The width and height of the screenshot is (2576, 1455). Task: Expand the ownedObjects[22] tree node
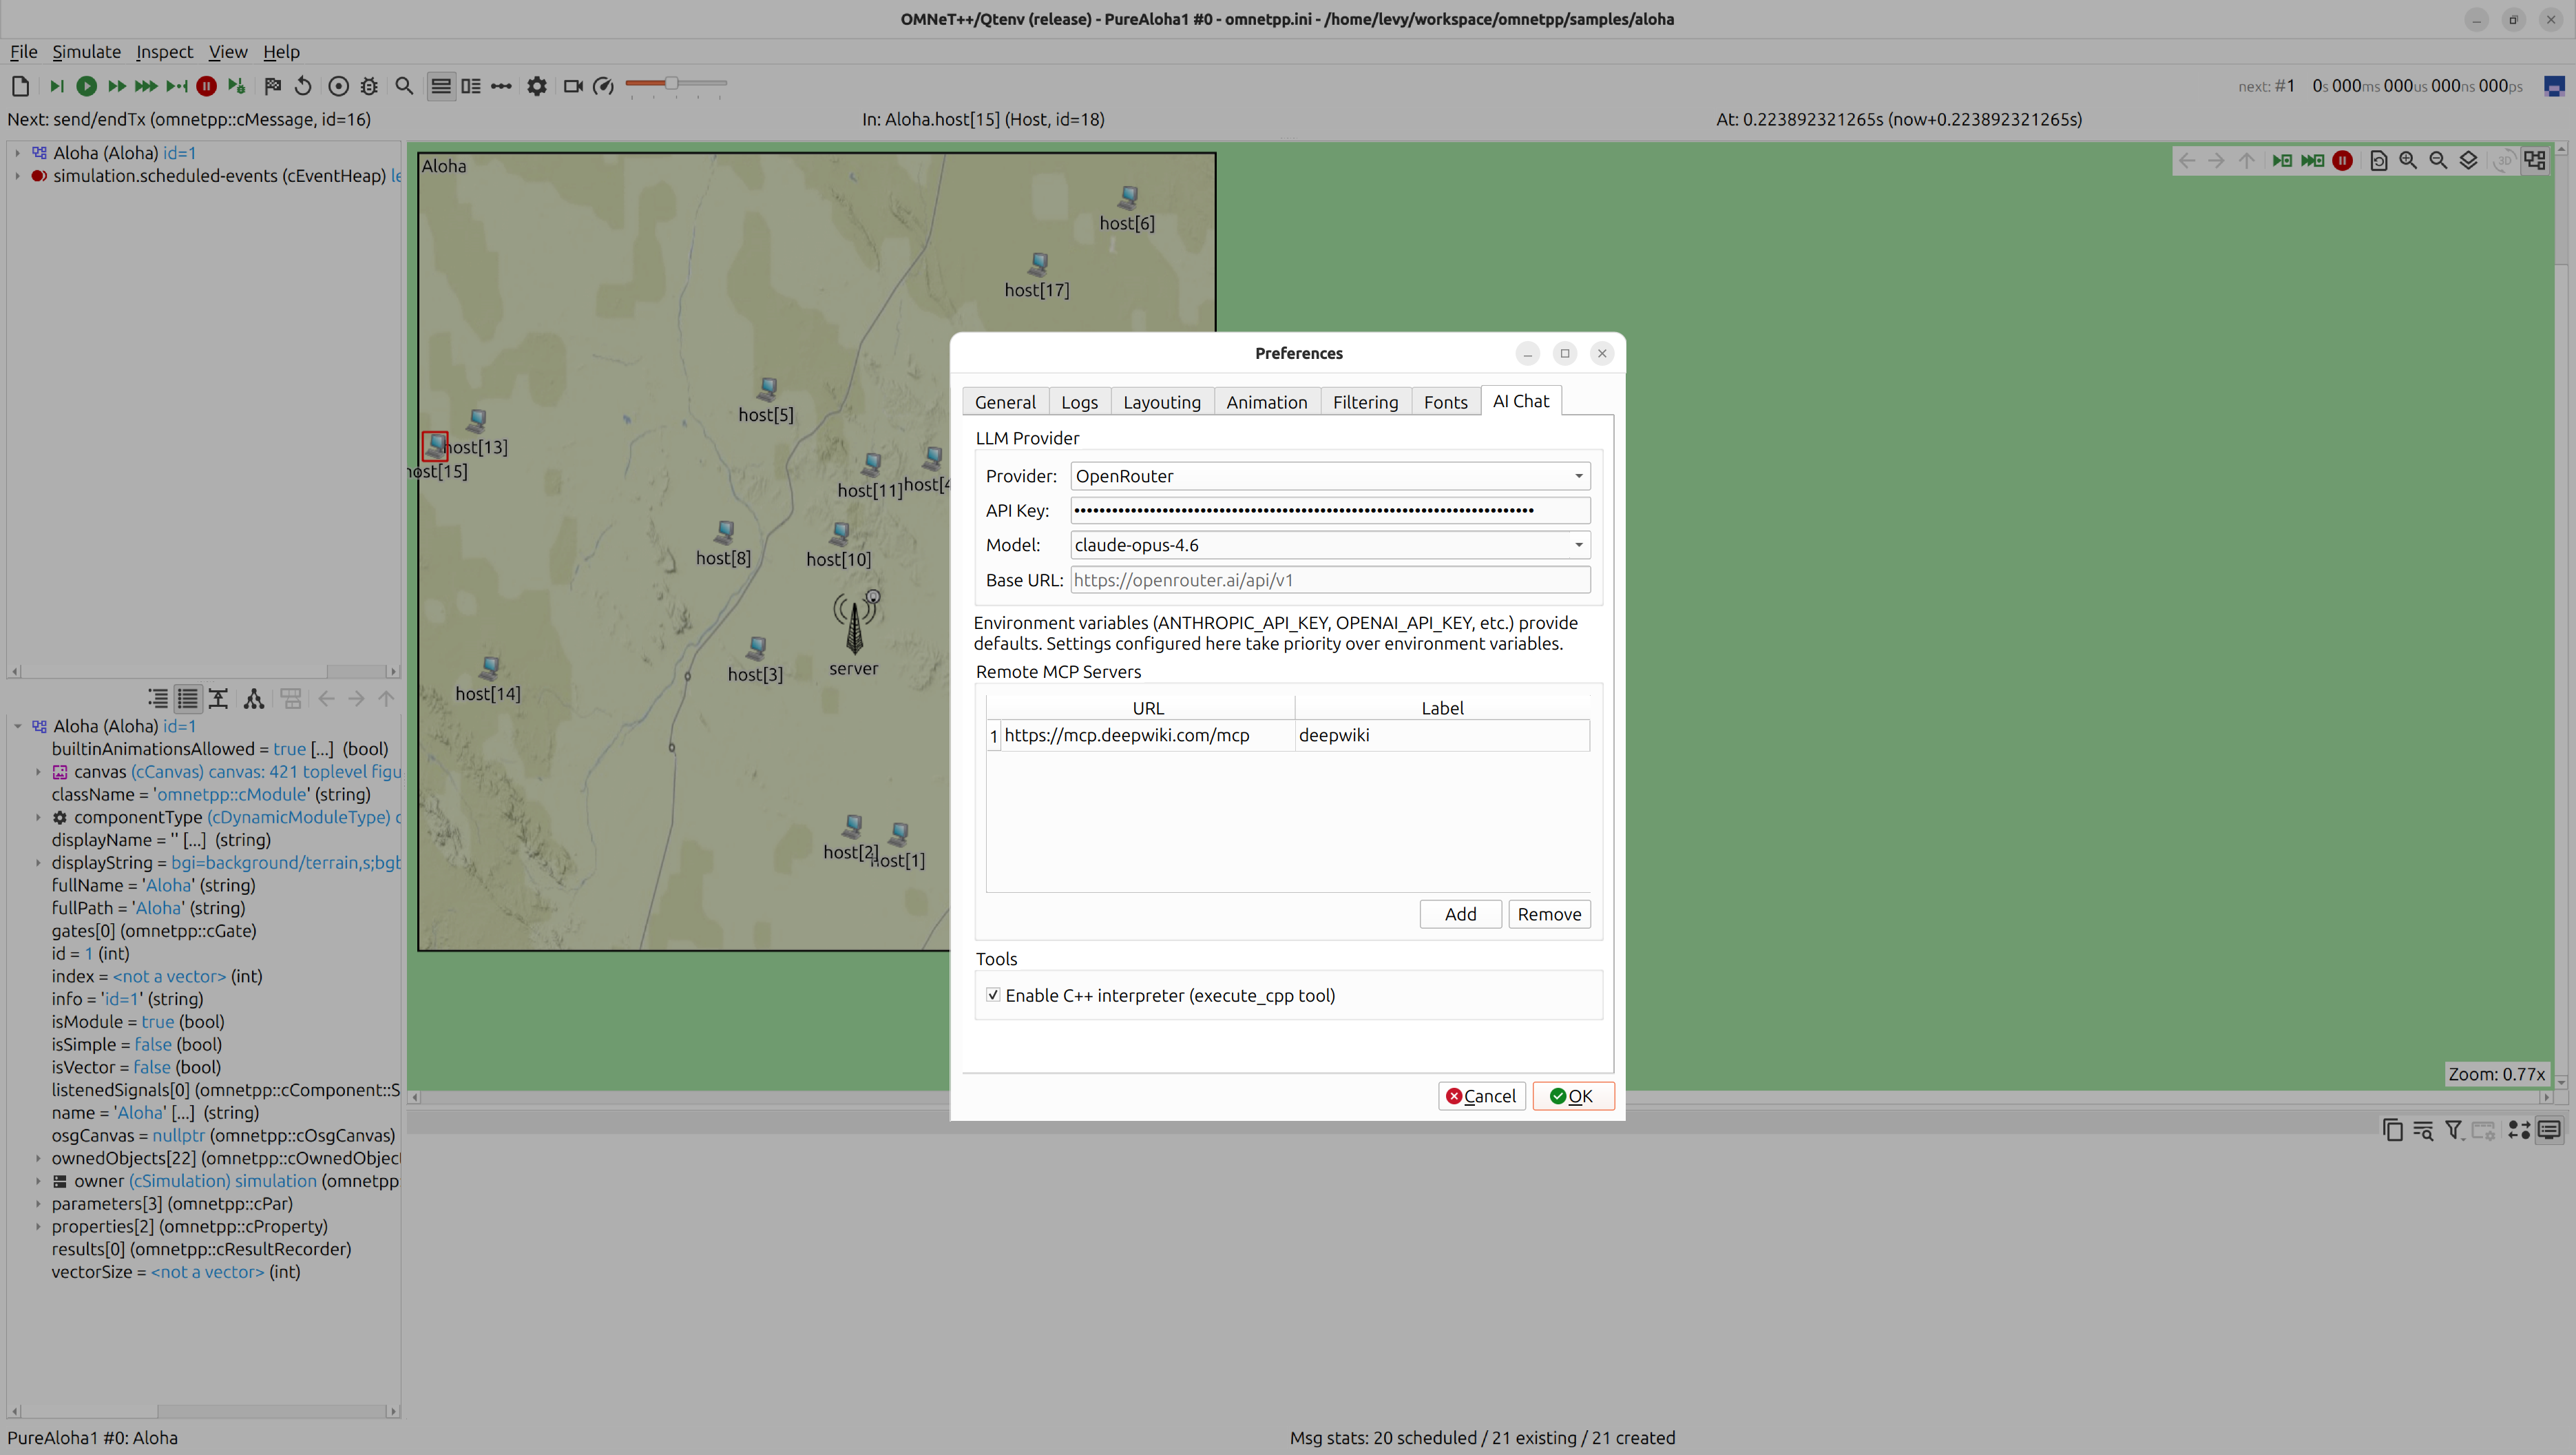coord(38,1158)
